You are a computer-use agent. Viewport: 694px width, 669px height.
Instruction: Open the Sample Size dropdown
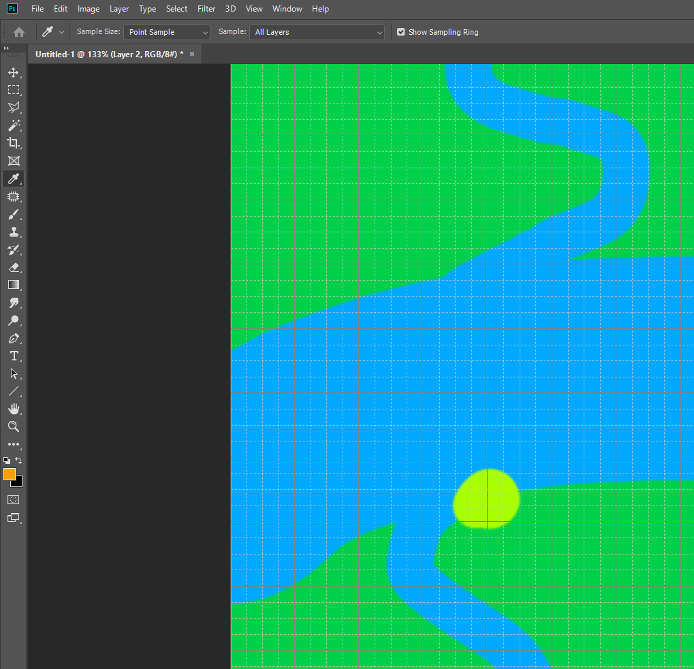167,32
